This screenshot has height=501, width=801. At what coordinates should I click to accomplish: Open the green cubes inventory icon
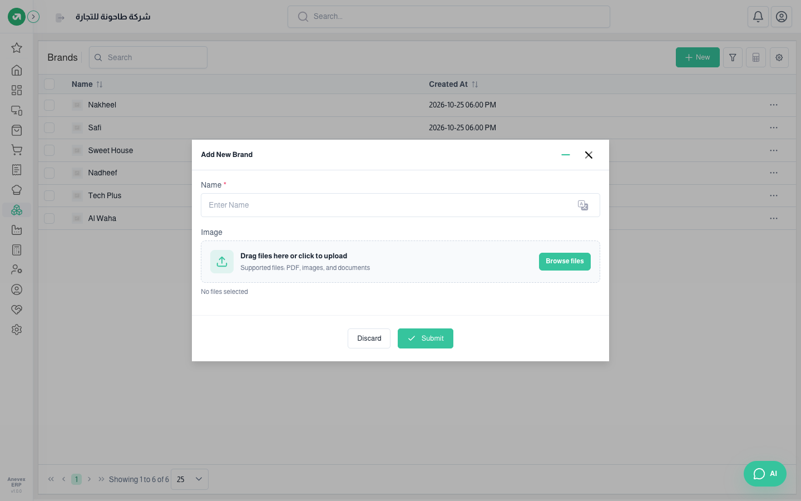point(17,210)
